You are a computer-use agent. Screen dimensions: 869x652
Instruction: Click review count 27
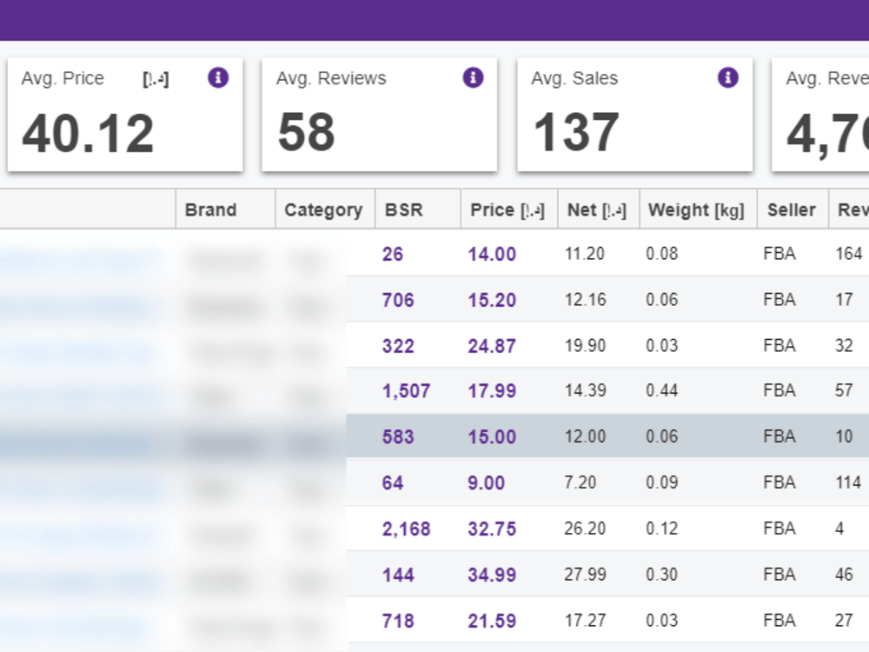pyautogui.click(x=844, y=620)
